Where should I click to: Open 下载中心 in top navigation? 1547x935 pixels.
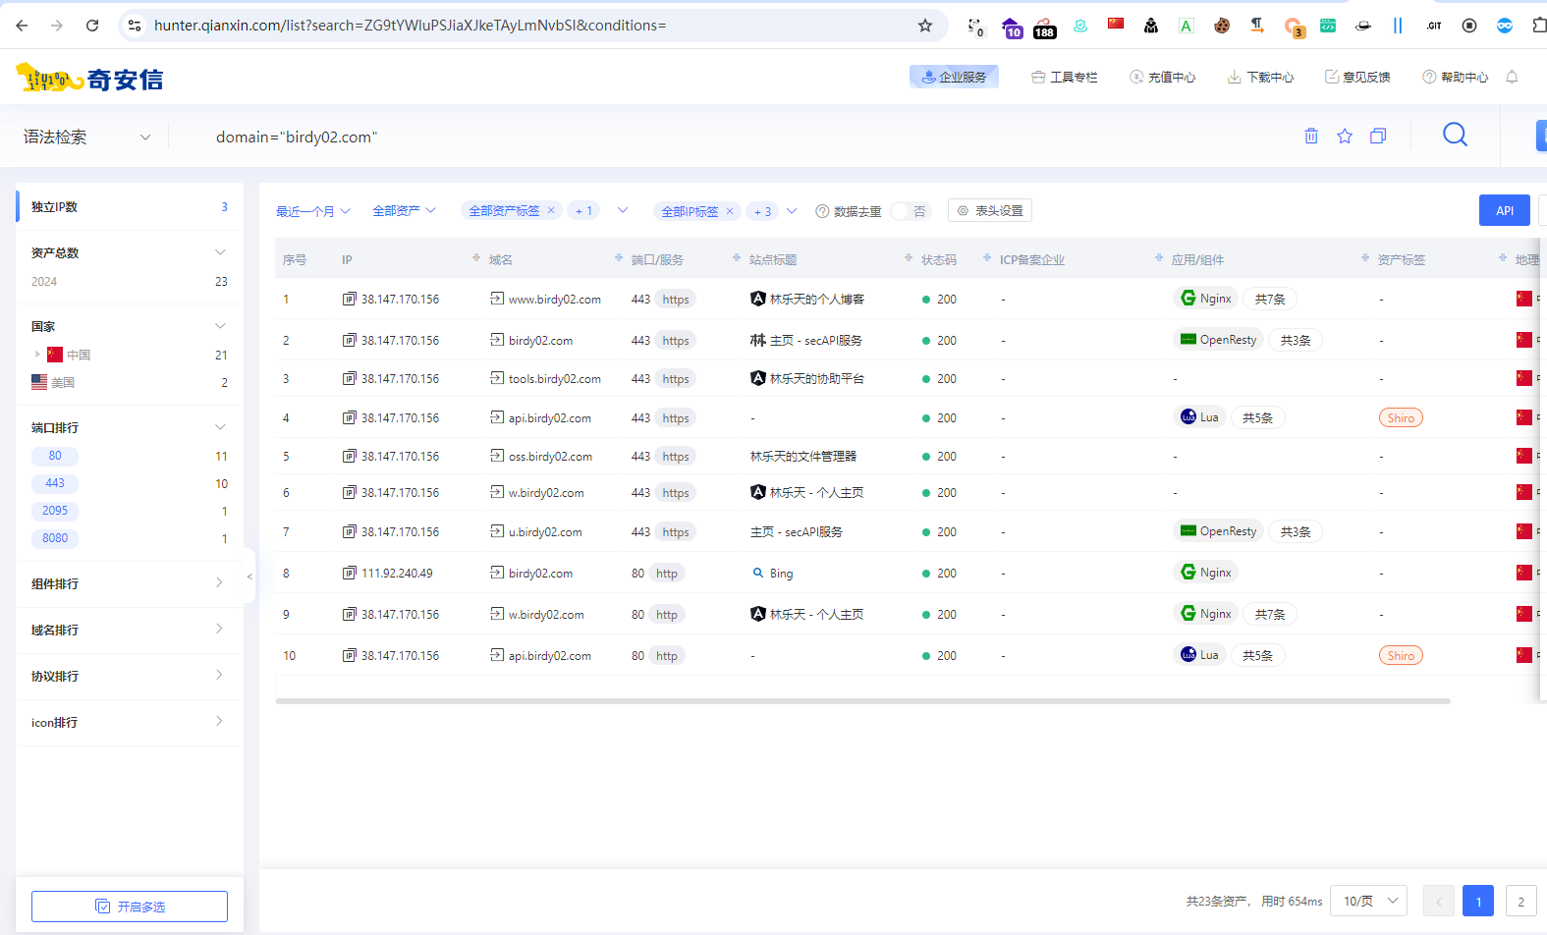point(1260,77)
